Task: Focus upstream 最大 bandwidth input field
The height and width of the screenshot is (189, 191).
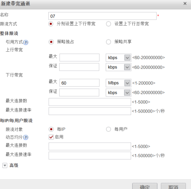Action: (79, 57)
